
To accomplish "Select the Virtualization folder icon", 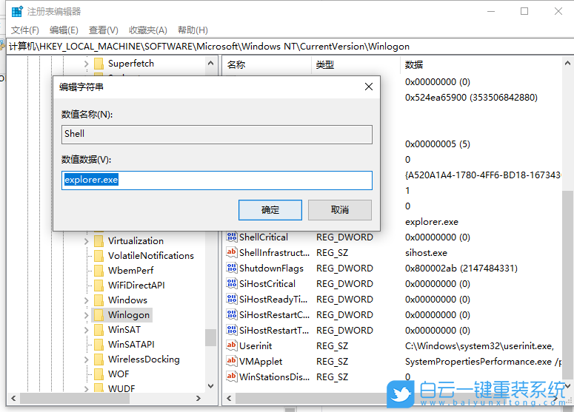I will (x=99, y=241).
